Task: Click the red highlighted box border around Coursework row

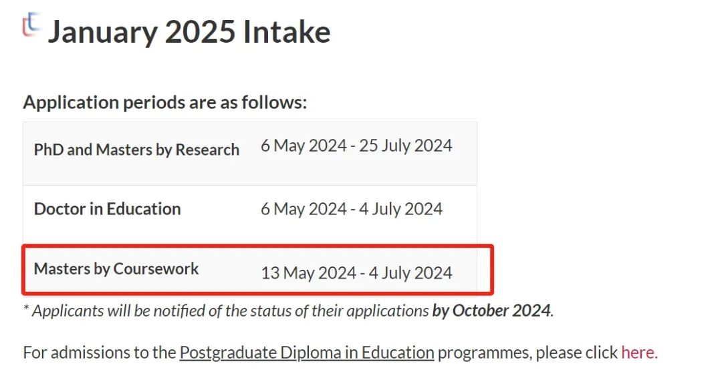Action: click(x=258, y=246)
